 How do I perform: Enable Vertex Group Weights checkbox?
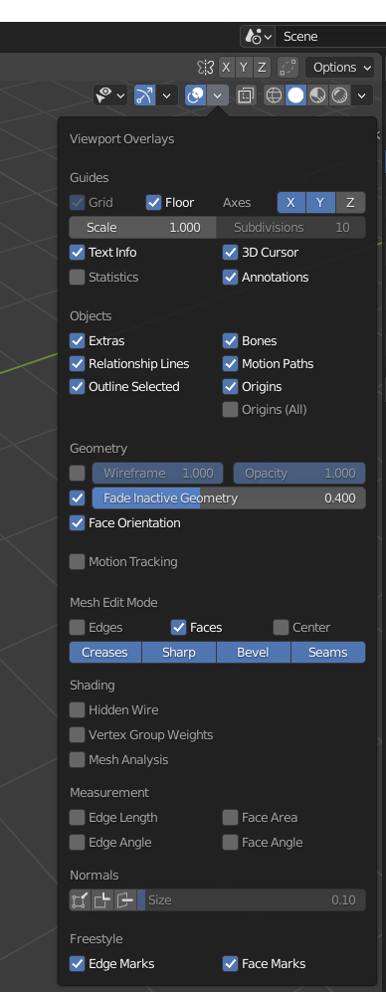coord(78,735)
